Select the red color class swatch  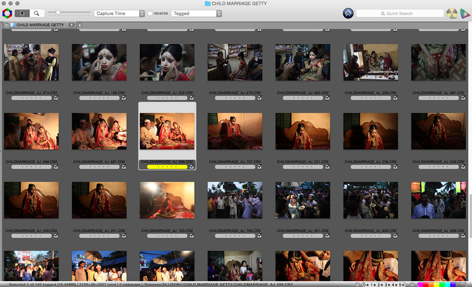tap(426, 285)
